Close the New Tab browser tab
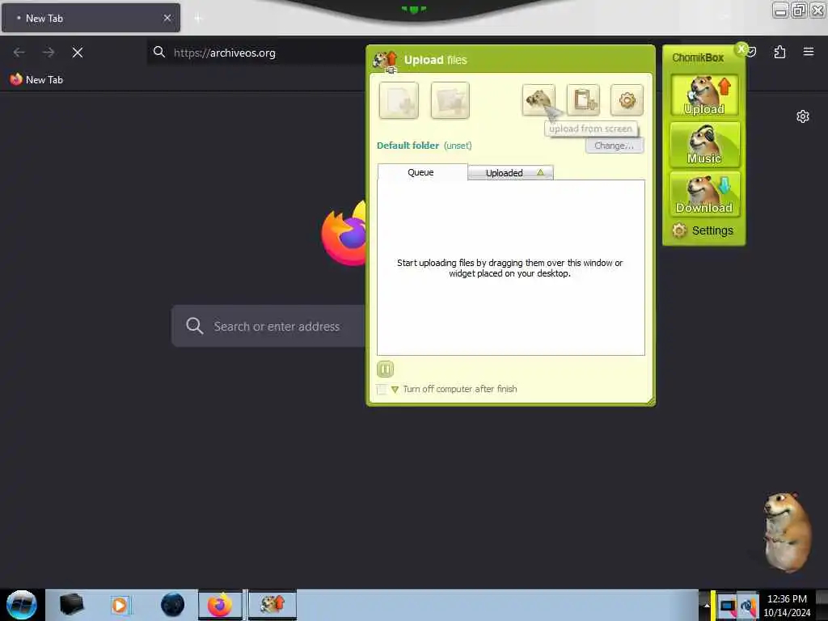Viewport: 828px width, 621px height. click(x=167, y=18)
